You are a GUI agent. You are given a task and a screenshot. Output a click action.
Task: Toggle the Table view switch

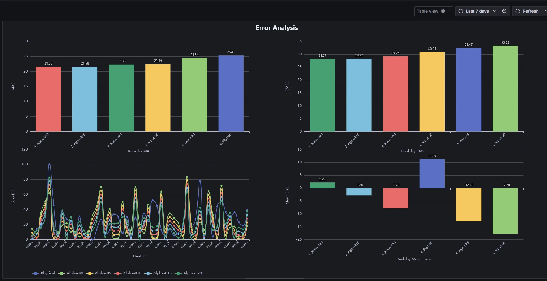click(x=445, y=11)
